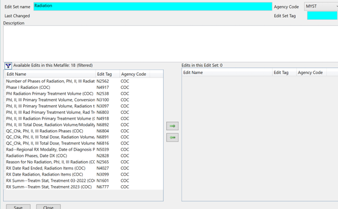Viewport: 338px width, 209px height.
Task: Select edit with tag N6891
Action: pos(83,137)
